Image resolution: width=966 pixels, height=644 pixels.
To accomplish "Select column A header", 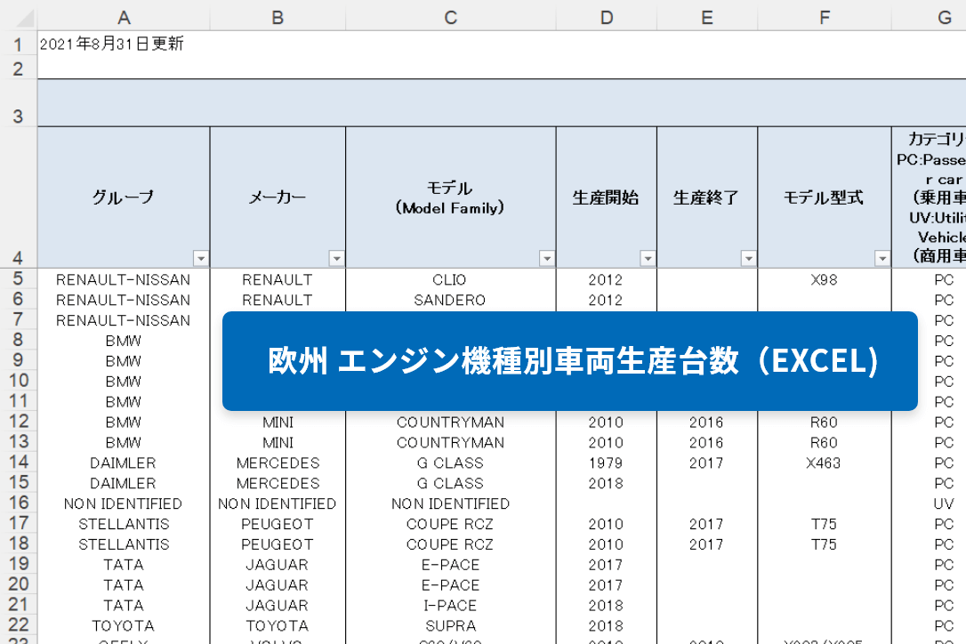I will [124, 18].
